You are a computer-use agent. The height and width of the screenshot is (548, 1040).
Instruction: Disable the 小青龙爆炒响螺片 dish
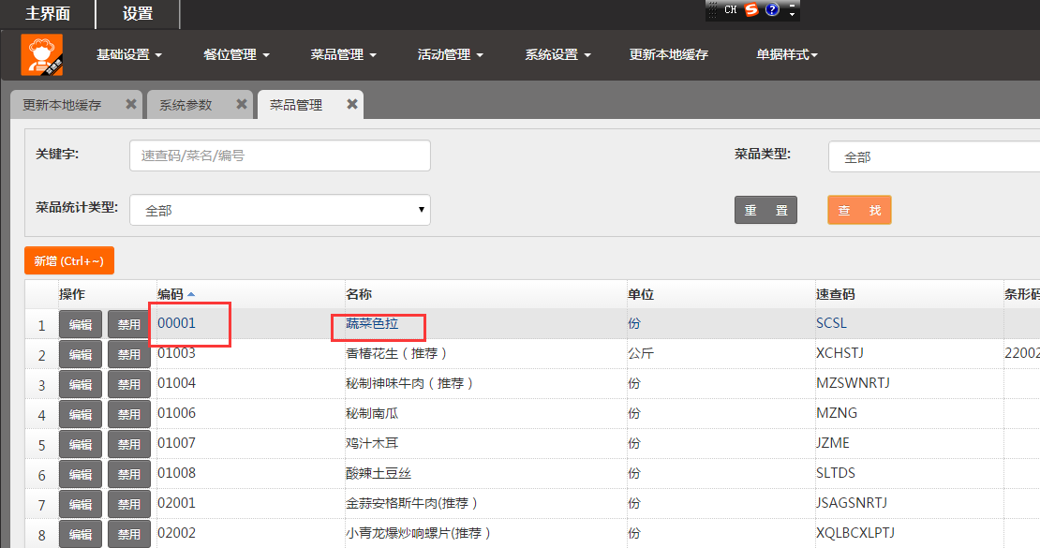129,534
